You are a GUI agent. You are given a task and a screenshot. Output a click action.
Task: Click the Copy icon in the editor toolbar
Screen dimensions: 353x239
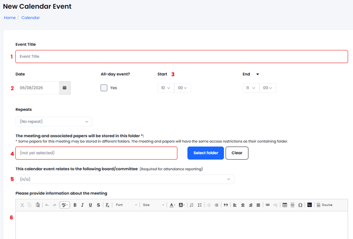pos(30,205)
